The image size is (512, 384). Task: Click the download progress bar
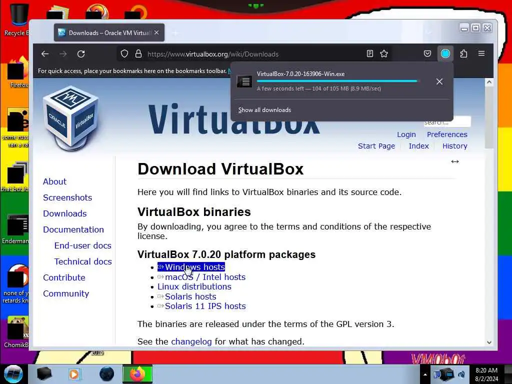pos(337,81)
